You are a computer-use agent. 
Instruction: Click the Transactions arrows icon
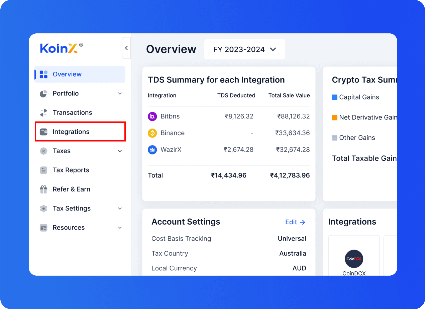coord(43,113)
